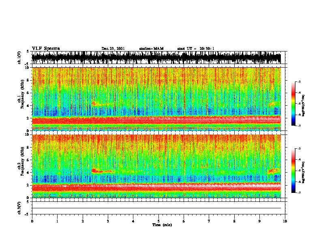Click the "start UT = 20:30:1" header text

[x=196, y=49]
